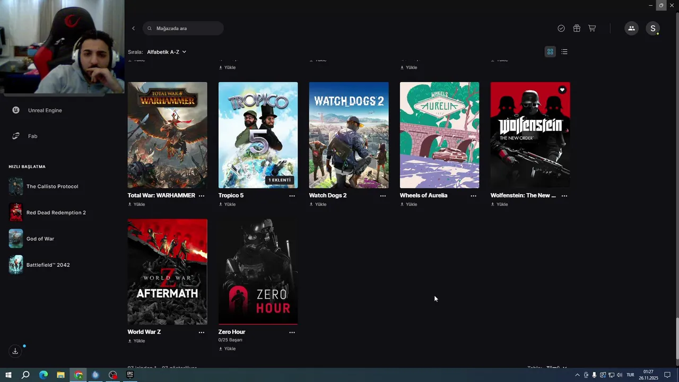Open options menu for Total War: WARHAMMER
The image size is (679, 382).
click(x=202, y=196)
